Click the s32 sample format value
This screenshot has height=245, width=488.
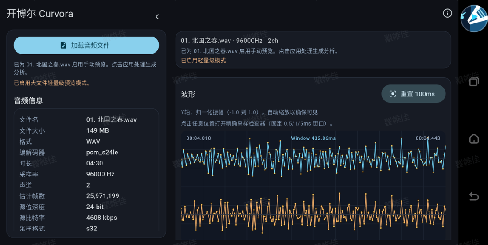92,229
